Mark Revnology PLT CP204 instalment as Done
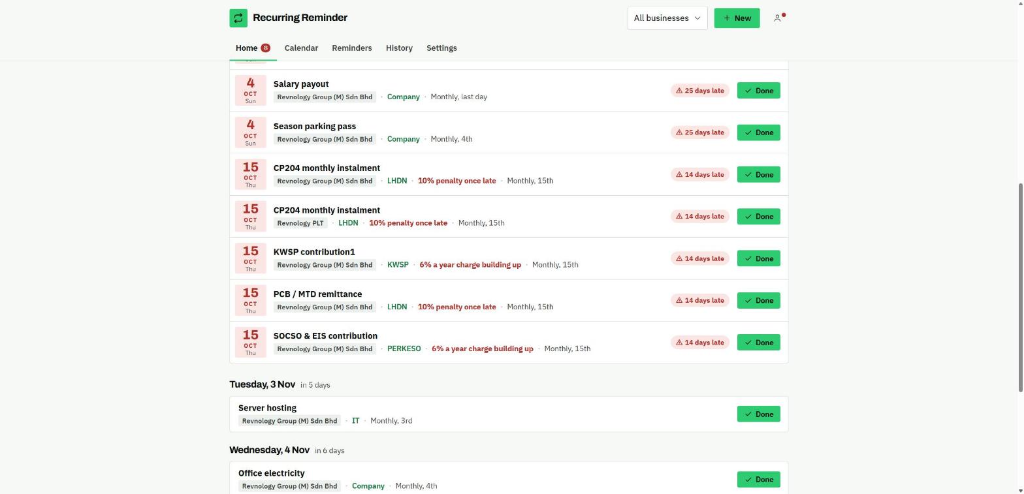The height and width of the screenshot is (494, 1024). 758,217
